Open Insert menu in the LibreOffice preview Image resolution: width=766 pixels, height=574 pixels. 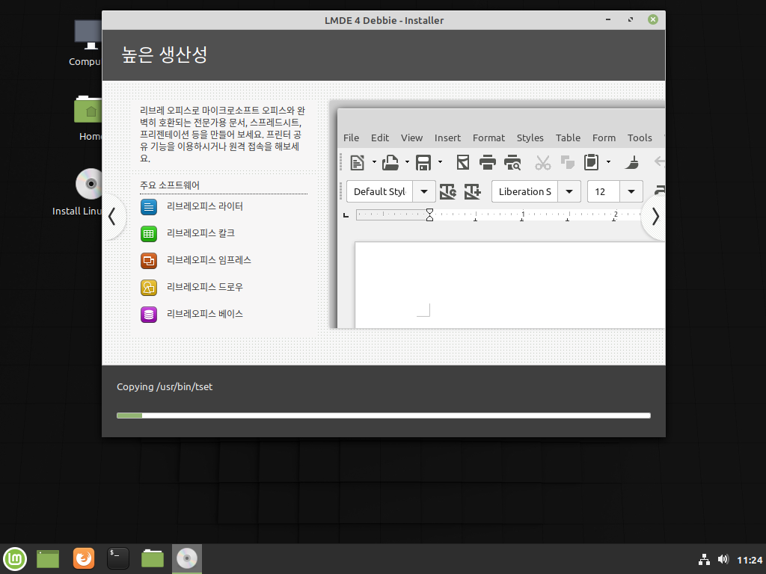point(447,138)
